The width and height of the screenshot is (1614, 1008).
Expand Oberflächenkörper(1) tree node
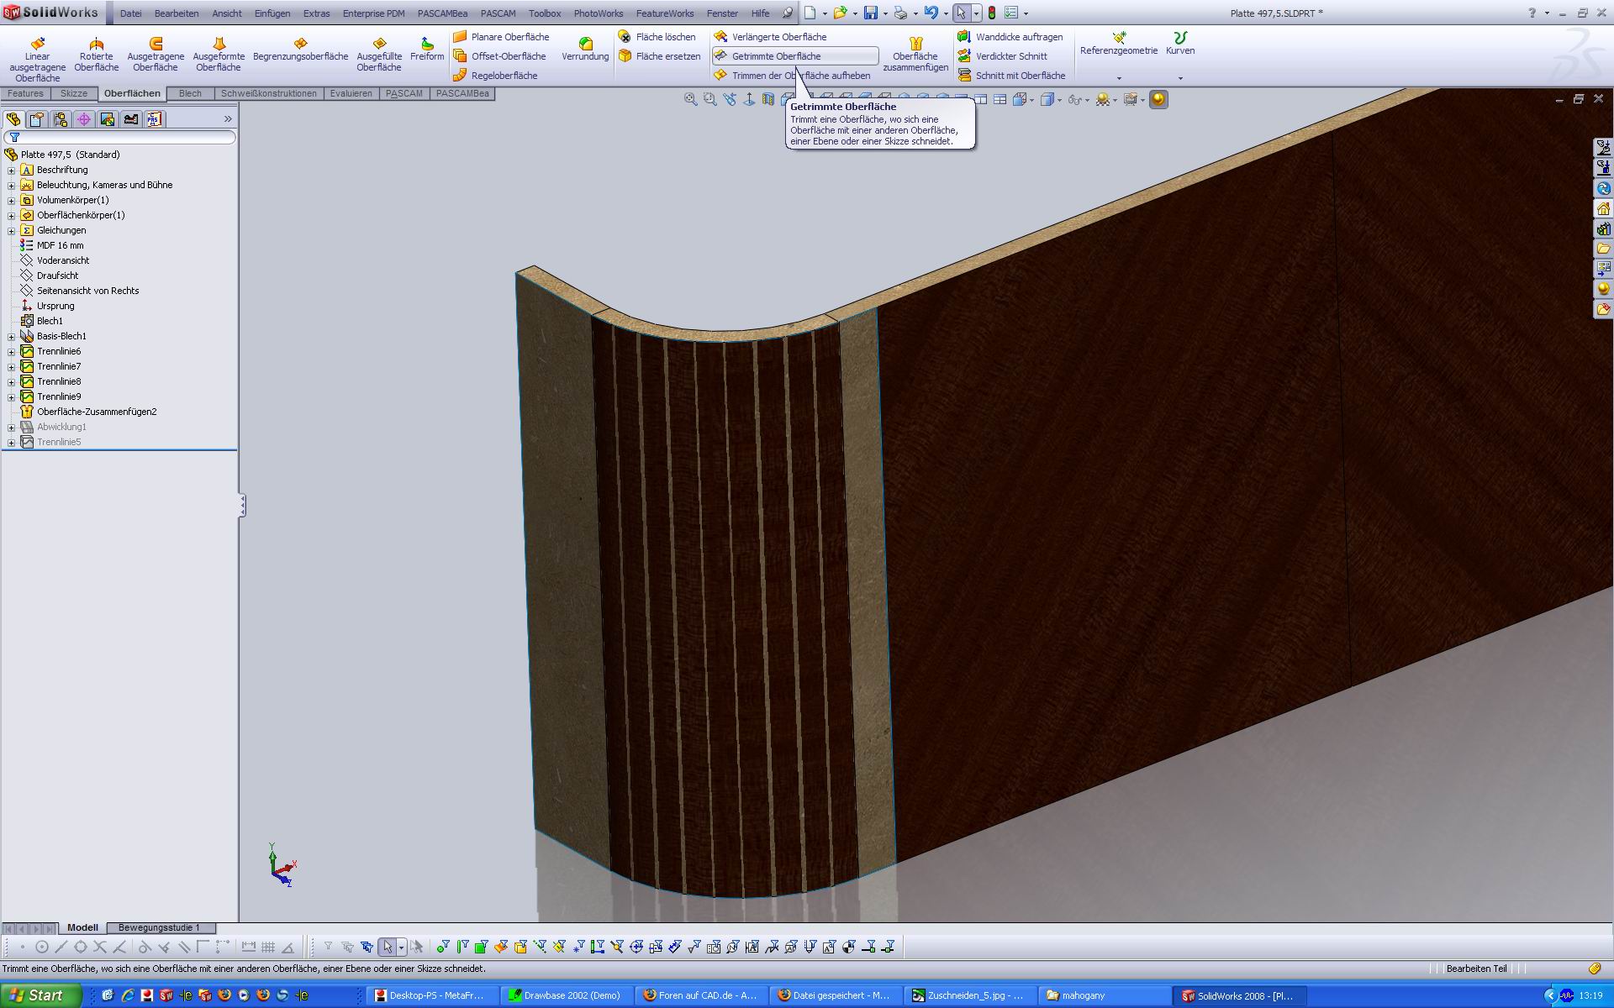[x=11, y=215]
